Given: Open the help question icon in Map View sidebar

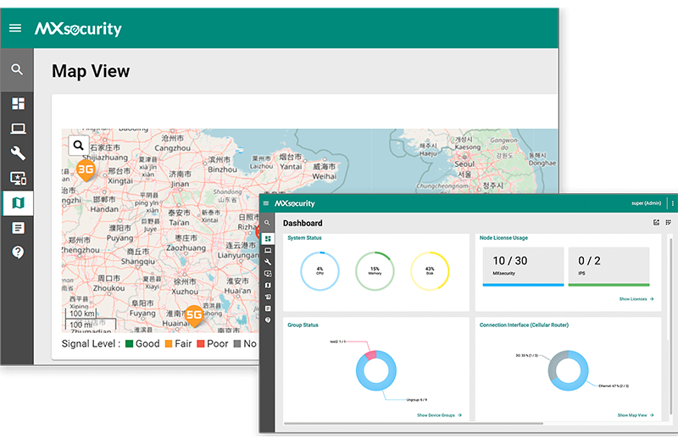Looking at the screenshot, I should tap(18, 252).
